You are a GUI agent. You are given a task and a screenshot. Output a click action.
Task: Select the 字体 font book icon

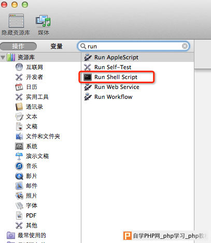tap(19, 206)
